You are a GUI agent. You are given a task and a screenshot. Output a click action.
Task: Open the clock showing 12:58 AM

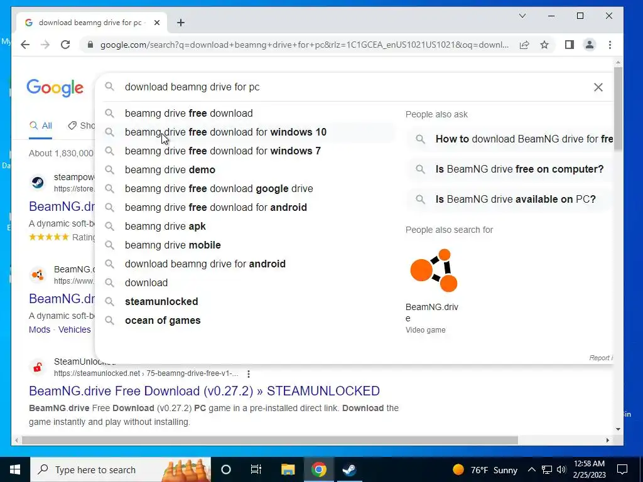click(x=590, y=469)
